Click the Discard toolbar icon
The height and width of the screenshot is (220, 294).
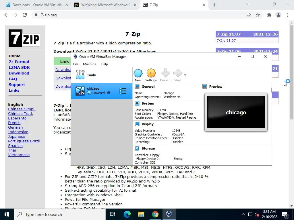[x=165, y=73]
